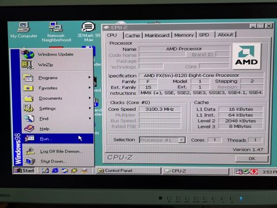Click the third quick launch icon
Image resolution: width=277 pixels, height=208 pixels.
click(x=65, y=170)
